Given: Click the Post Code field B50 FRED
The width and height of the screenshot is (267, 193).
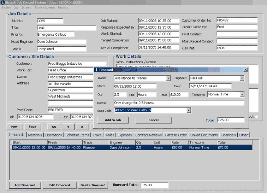Looking at the screenshot, I should click(71, 110).
